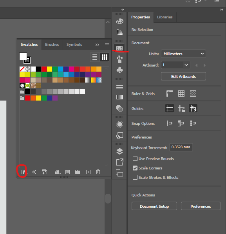This screenshot has width=226, height=234.
Task: Toggle Smart Guides button
Action: tap(193, 108)
